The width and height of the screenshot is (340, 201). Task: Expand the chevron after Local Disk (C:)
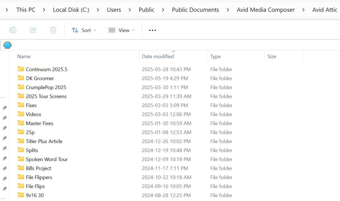(x=98, y=10)
